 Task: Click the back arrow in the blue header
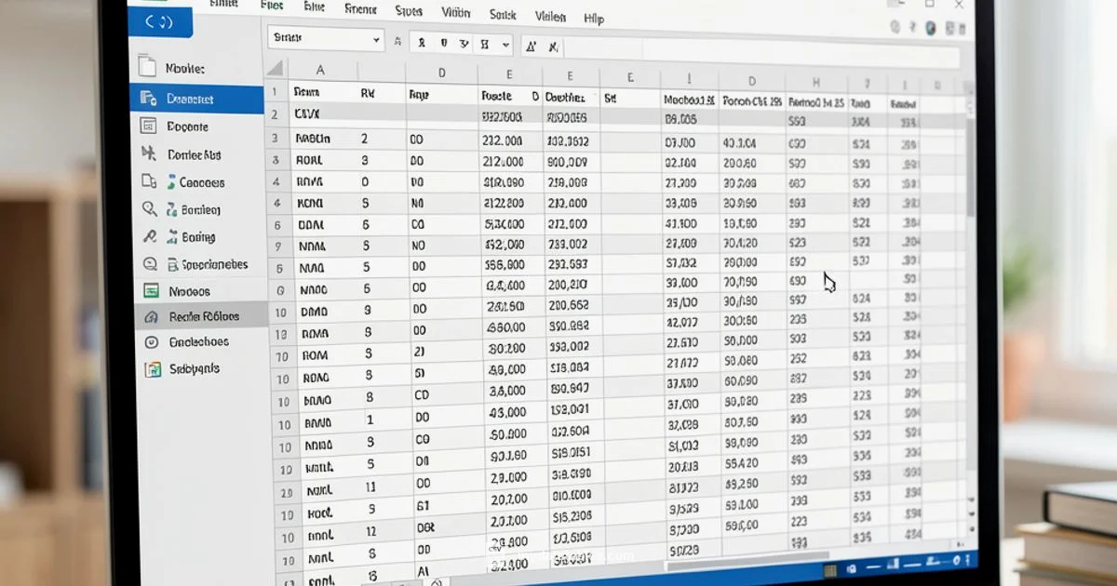pos(152,22)
